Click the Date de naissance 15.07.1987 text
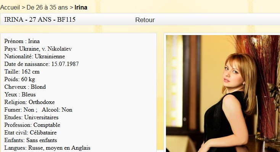 click(42, 64)
